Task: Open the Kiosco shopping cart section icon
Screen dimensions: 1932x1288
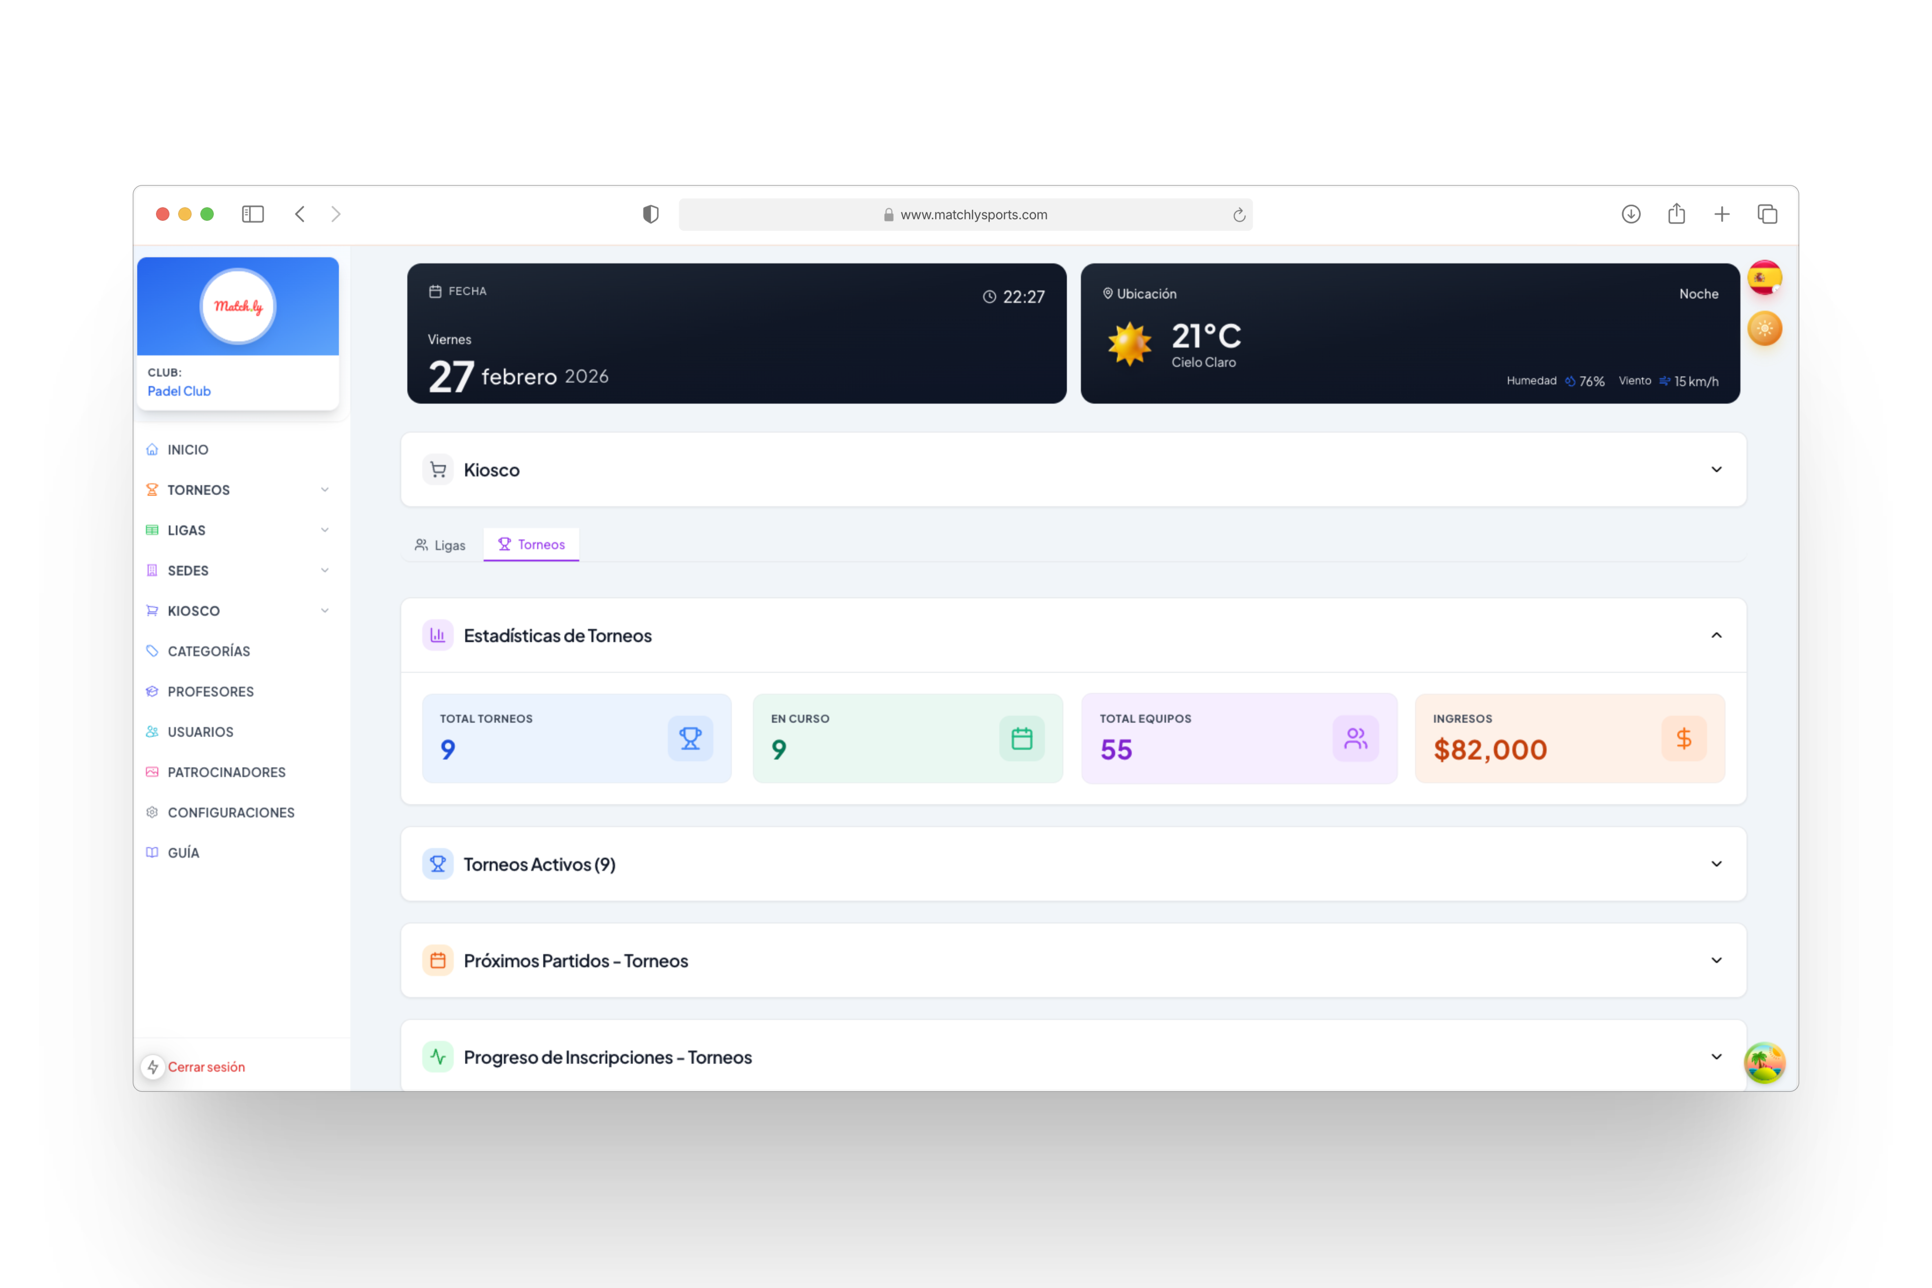Action: (x=438, y=469)
